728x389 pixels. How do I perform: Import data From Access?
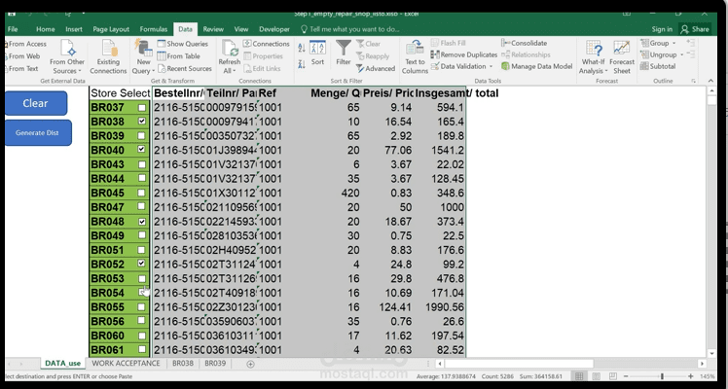pyautogui.click(x=26, y=44)
